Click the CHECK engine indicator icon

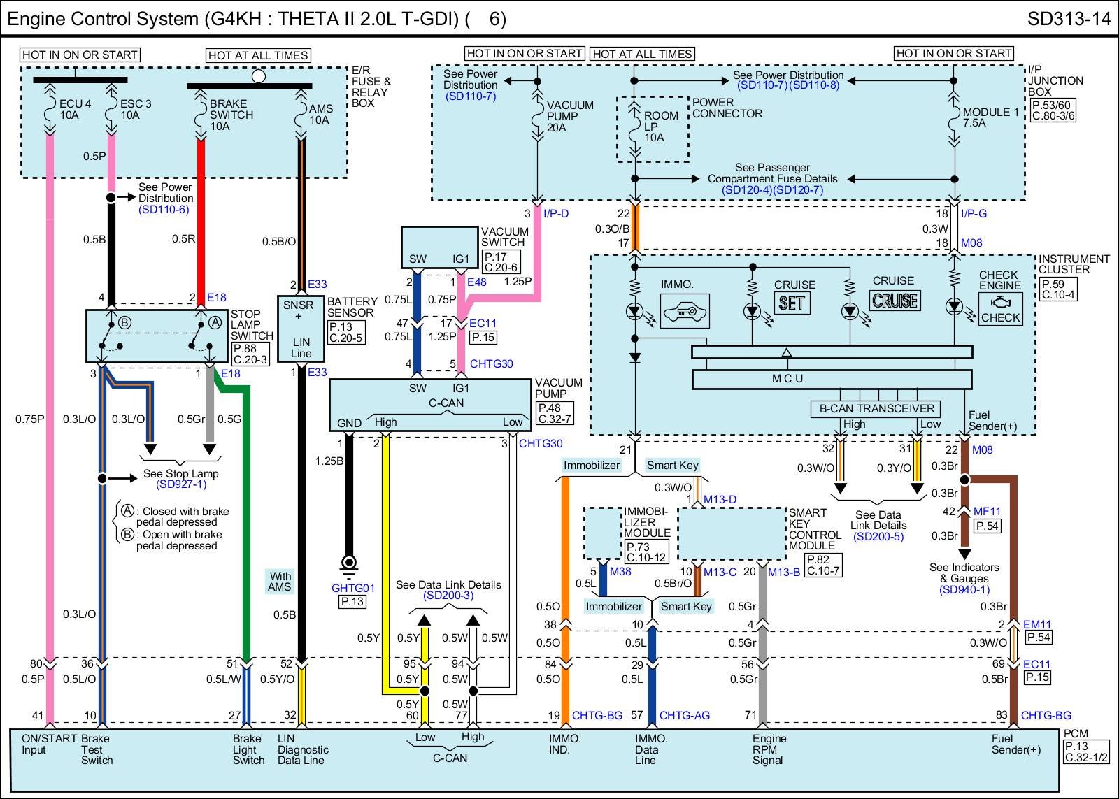tap(1000, 308)
